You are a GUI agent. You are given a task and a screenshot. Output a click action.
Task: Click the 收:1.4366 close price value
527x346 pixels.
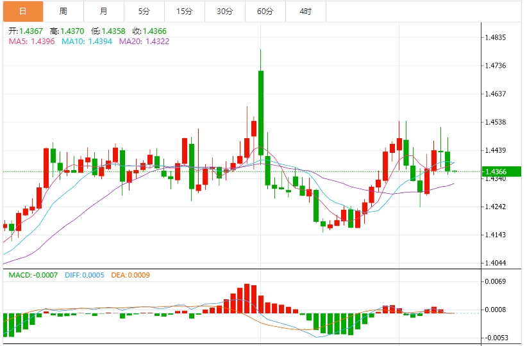pos(149,31)
